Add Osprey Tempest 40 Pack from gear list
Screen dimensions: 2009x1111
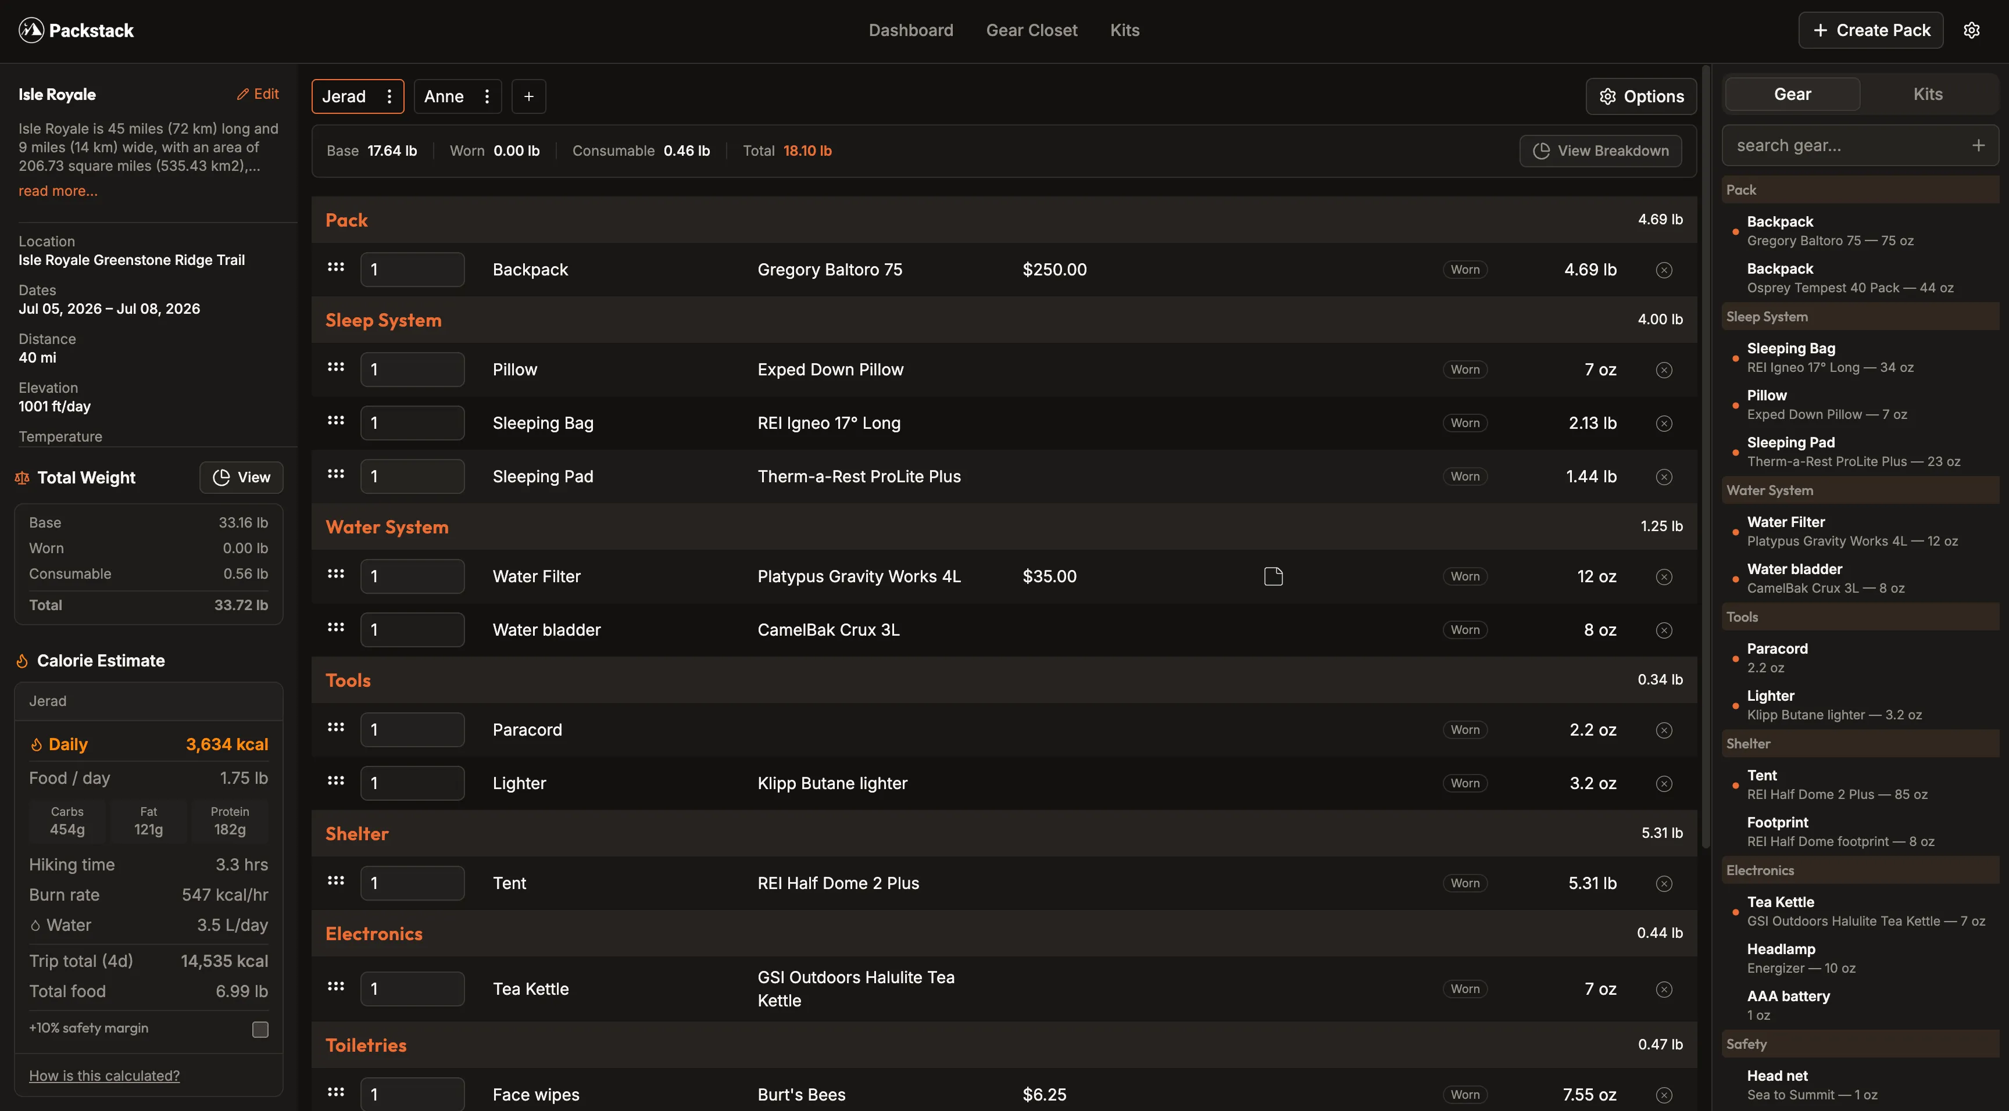click(1860, 278)
